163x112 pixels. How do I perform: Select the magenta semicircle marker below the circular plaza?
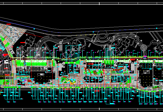click(x=145, y=57)
